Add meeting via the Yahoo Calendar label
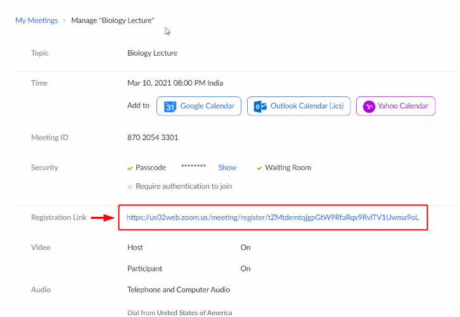The width and height of the screenshot is (460, 317). pyautogui.click(x=403, y=107)
